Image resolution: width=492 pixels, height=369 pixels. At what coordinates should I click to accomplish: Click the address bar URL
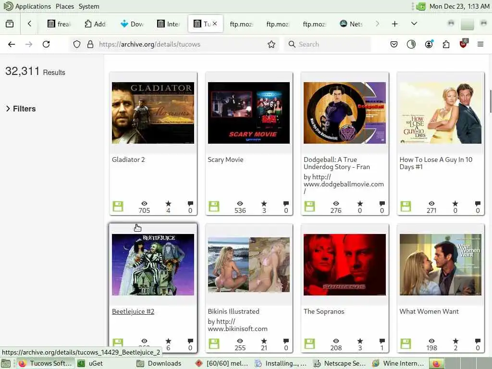[x=149, y=44]
